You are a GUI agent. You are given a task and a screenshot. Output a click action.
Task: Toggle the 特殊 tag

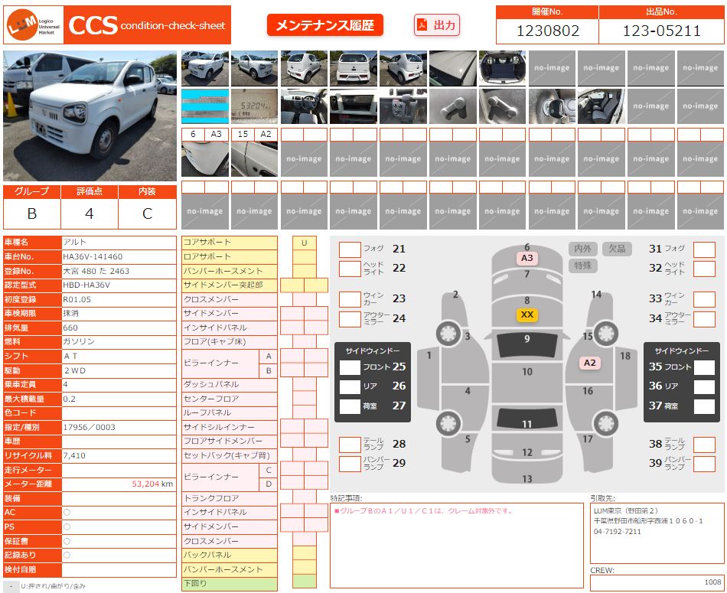tap(583, 266)
